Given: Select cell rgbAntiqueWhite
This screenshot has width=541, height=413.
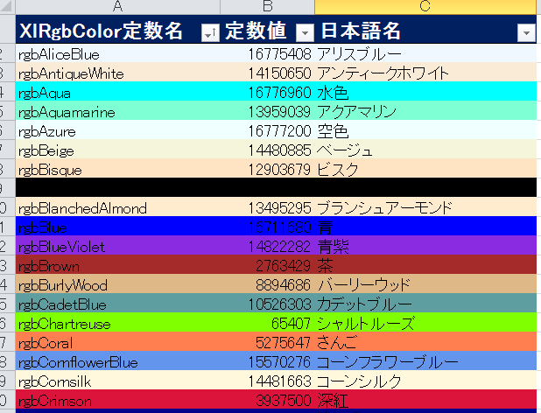Looking at the screenshot, I should tap(117, 73).
